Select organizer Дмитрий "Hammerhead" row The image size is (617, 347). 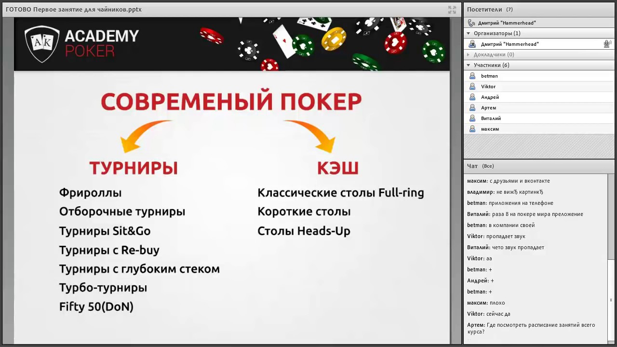pos(540,44)
